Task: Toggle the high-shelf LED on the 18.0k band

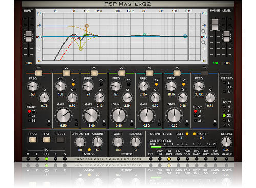Action: (x=184, y=84)
